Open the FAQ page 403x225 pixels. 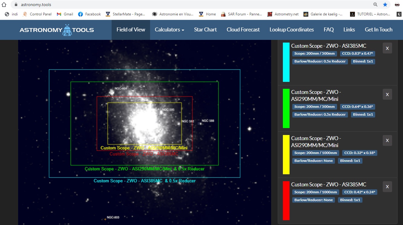[329, 30]
